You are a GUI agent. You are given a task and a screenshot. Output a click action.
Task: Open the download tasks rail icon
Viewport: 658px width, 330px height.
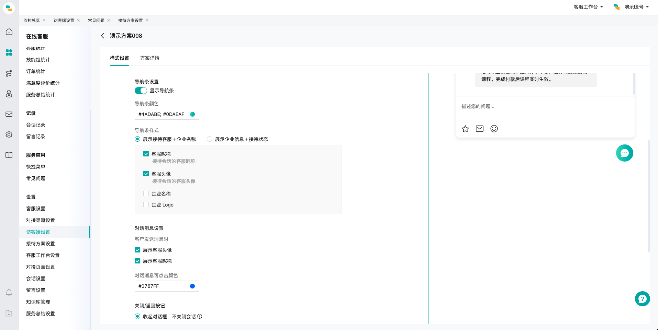9,313
